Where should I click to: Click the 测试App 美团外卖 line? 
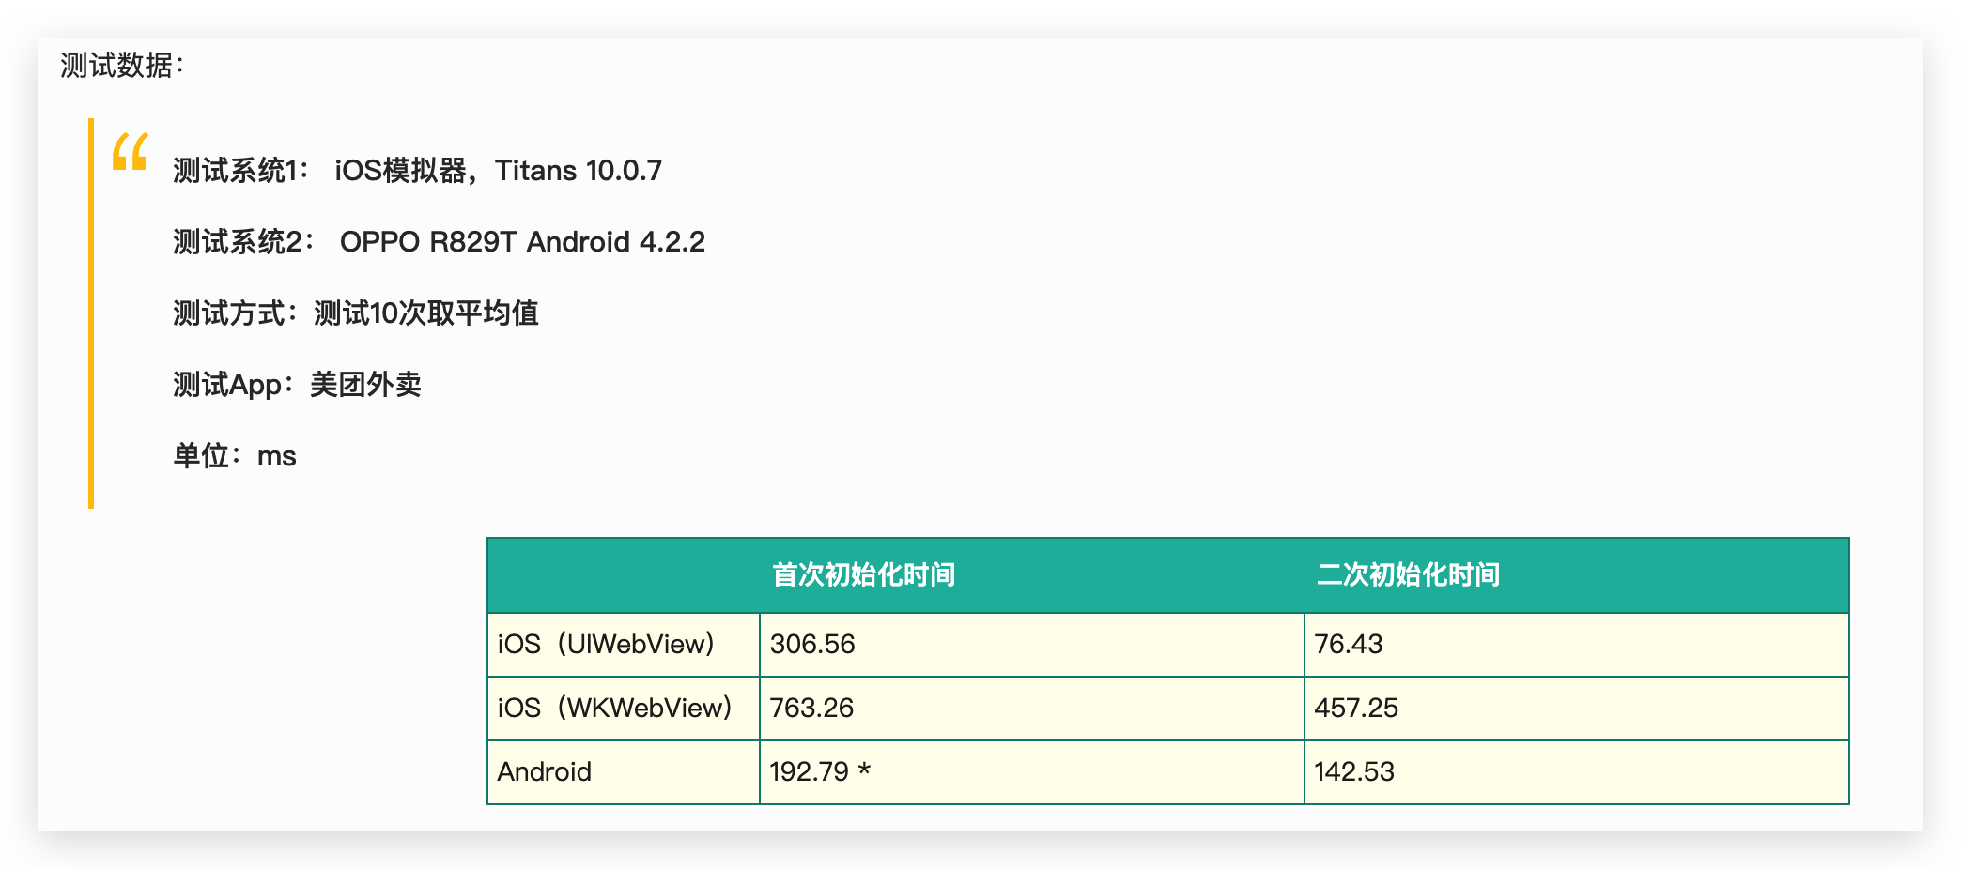click(297, 385)
